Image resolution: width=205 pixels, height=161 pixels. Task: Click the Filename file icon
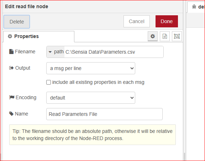(11, 52)
